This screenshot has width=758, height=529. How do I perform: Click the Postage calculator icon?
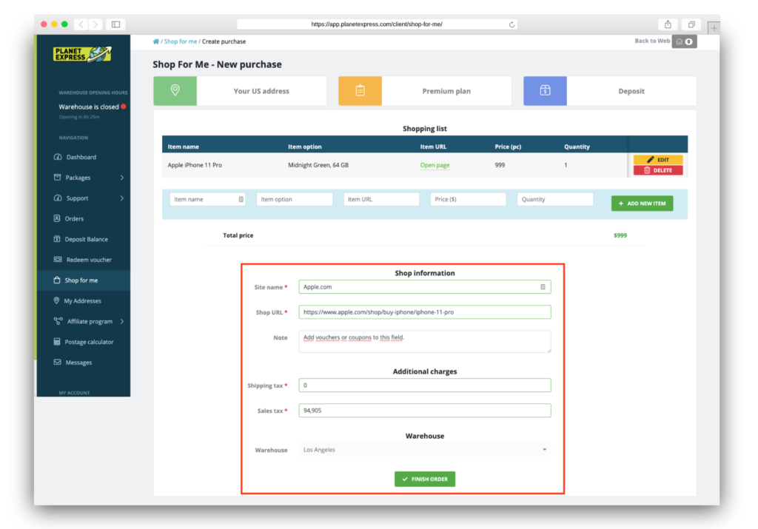point(57,342)
